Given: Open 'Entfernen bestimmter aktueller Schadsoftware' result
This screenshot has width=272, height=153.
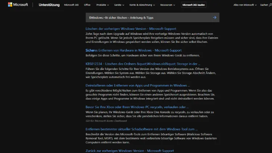Looking at the screenshot, I should pyautogui.click(x=141, y=129).
